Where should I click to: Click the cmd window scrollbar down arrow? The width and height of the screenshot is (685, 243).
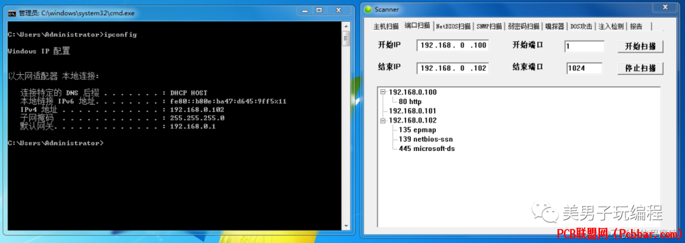pos(346,225)
